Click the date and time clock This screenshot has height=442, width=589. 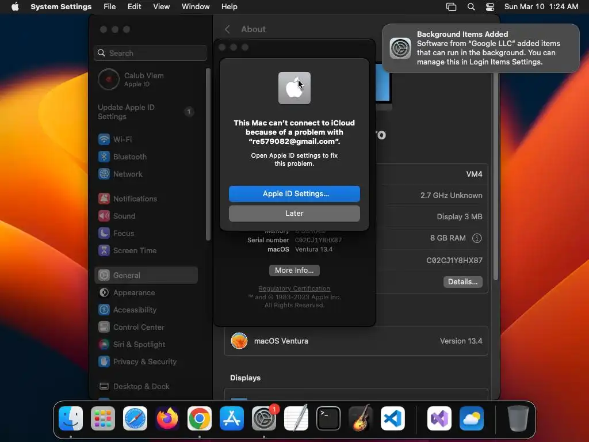pos(541,7)
